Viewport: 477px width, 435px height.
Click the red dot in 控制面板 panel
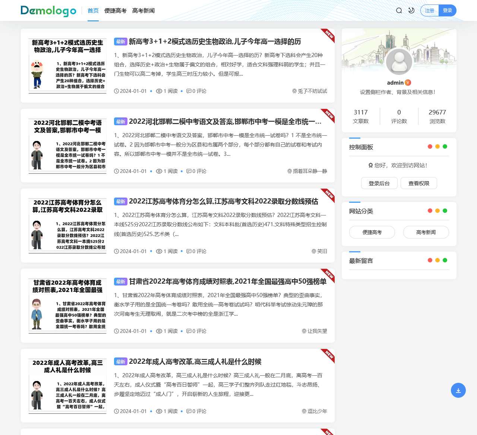click(430, 146)
